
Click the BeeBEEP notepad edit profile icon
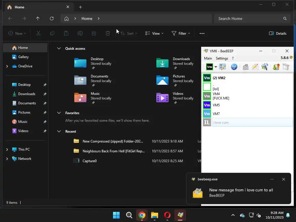(222, 67)
